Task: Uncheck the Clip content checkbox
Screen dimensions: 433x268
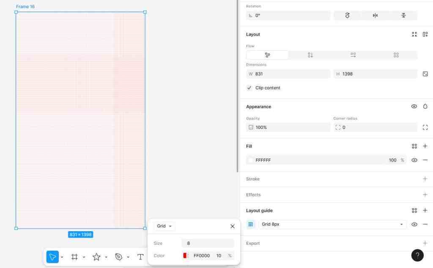Action: [249, 88]
